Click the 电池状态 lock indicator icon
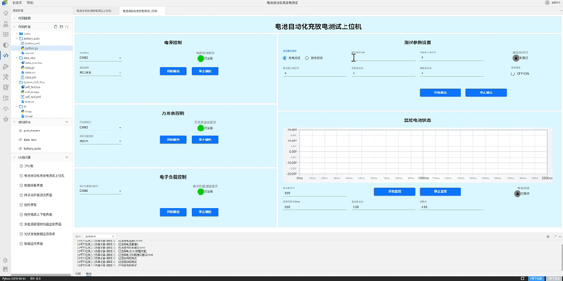The height and width of the screenshot is (281, 563). [518, 193]
